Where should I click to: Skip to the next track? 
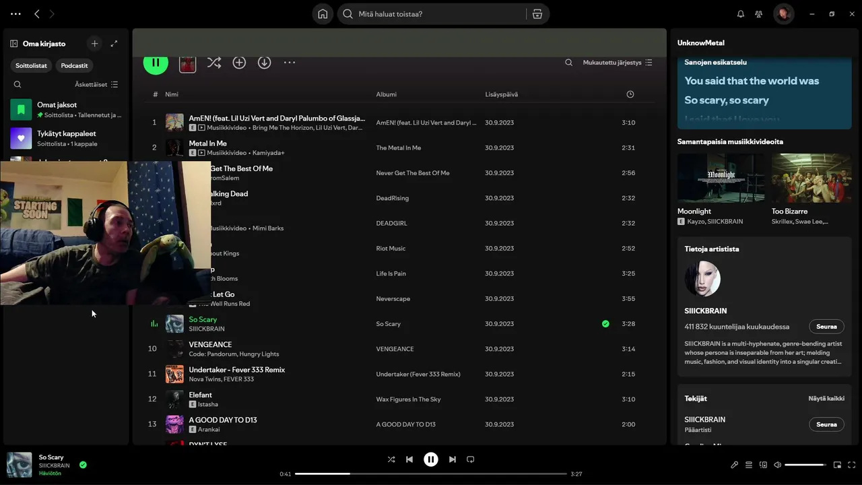pyautogui.click(x=453, y=459)
